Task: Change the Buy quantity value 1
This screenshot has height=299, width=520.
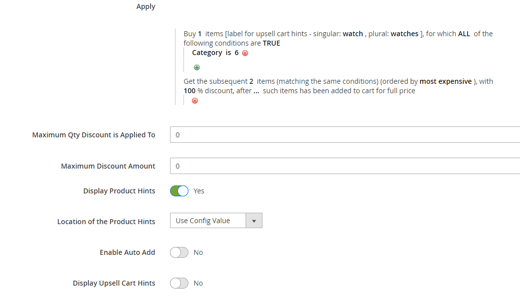Action: click(x=200, y=34)
